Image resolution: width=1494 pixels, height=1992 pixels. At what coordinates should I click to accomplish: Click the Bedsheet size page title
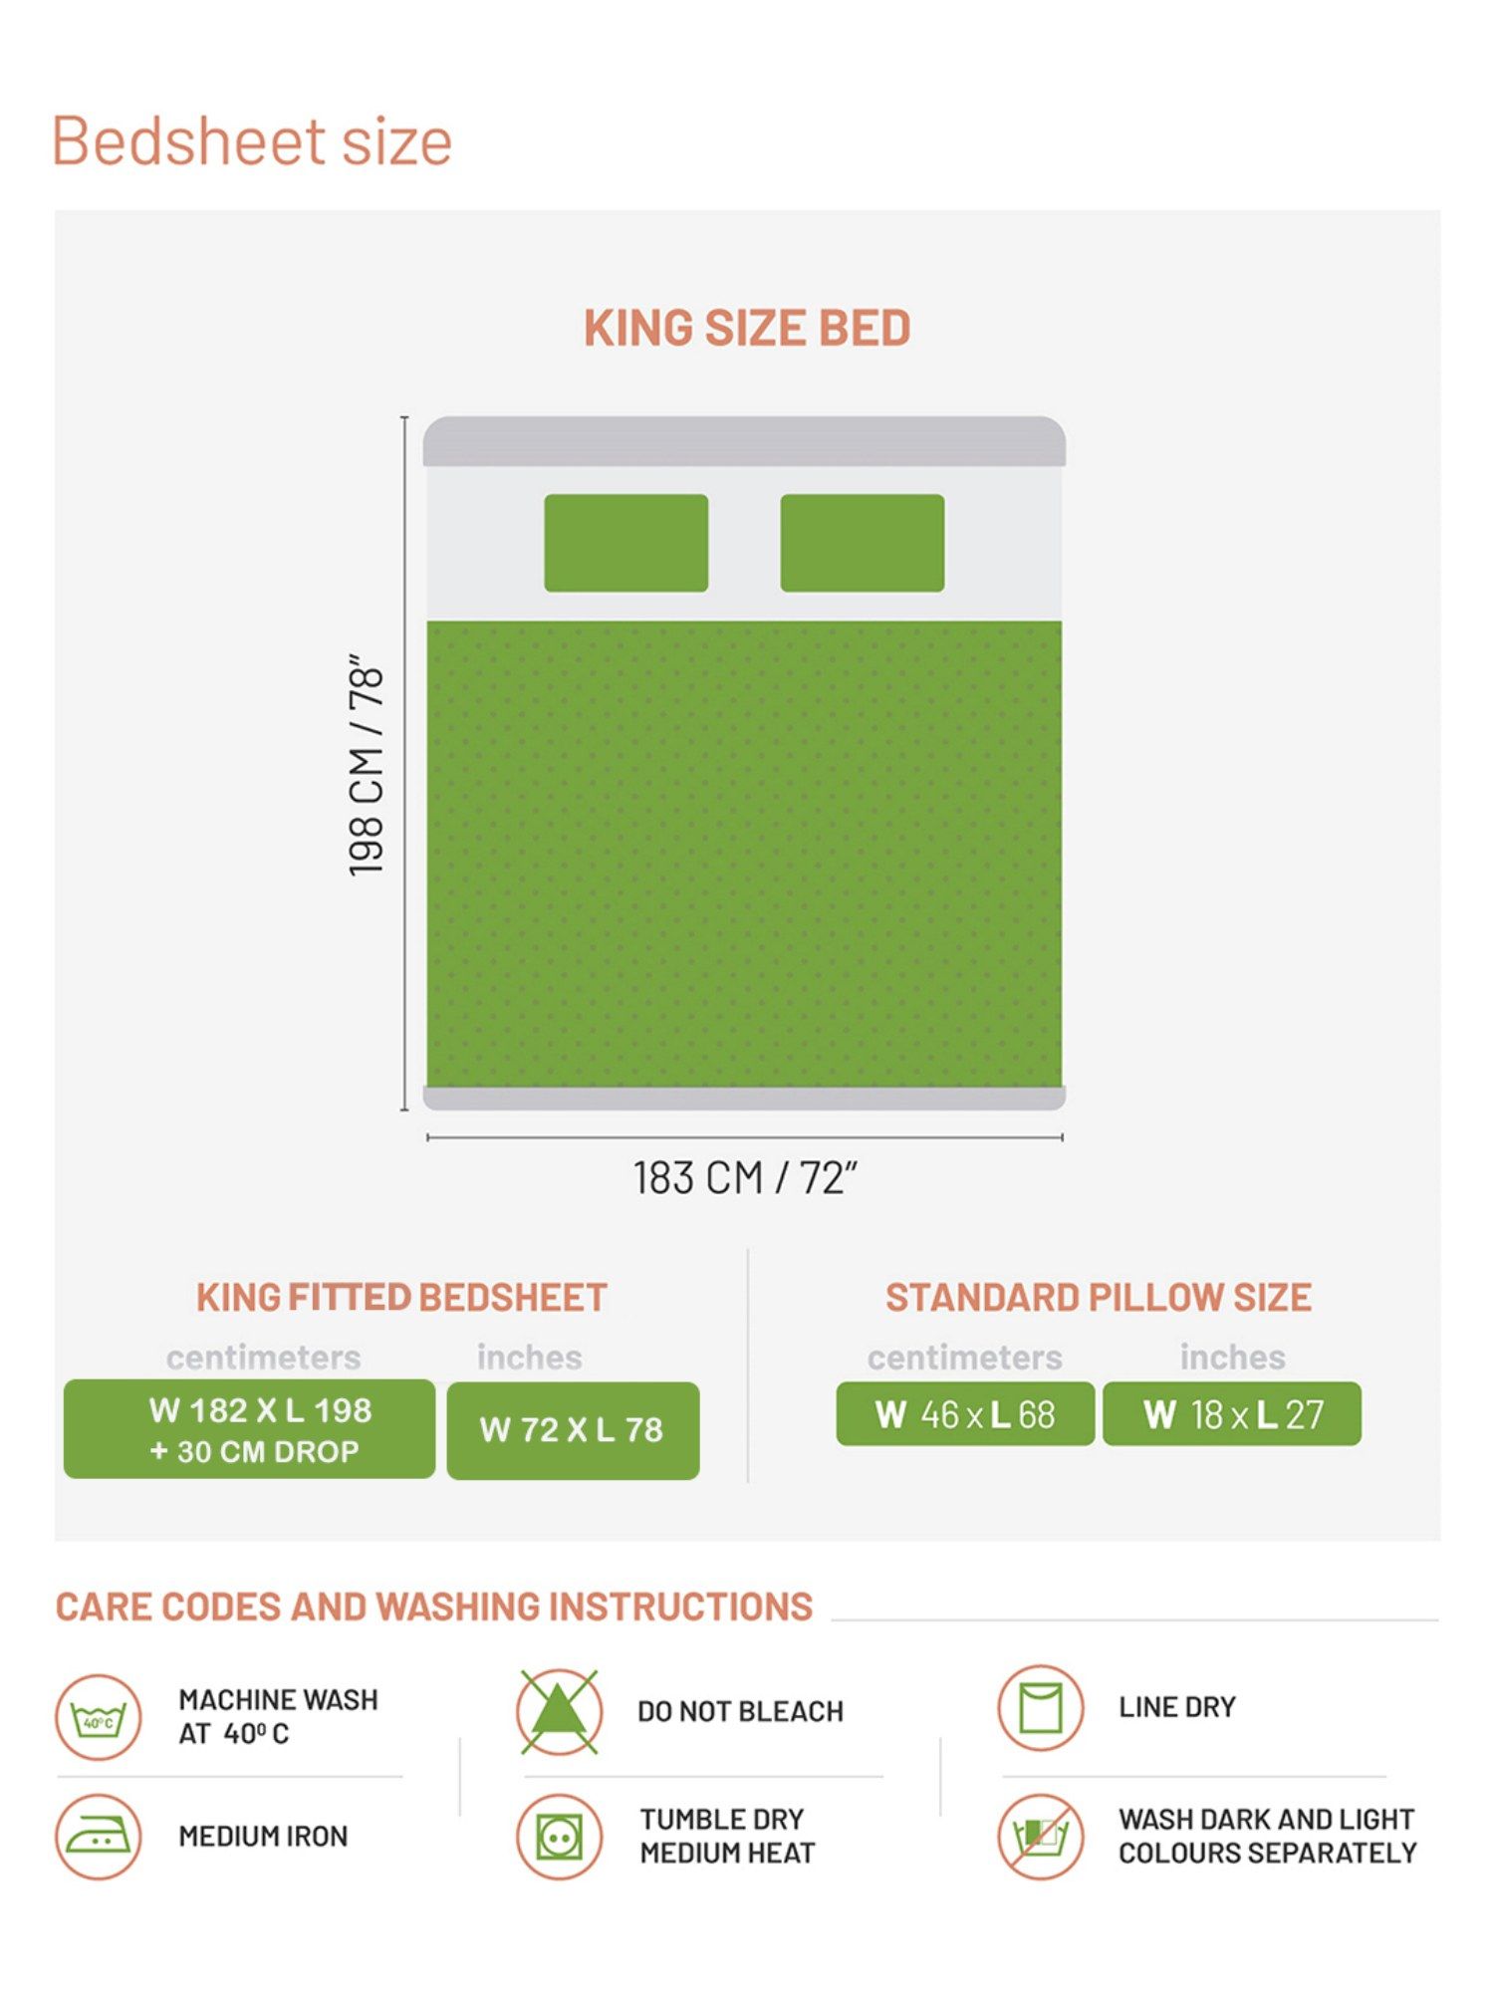pos(252,140)
